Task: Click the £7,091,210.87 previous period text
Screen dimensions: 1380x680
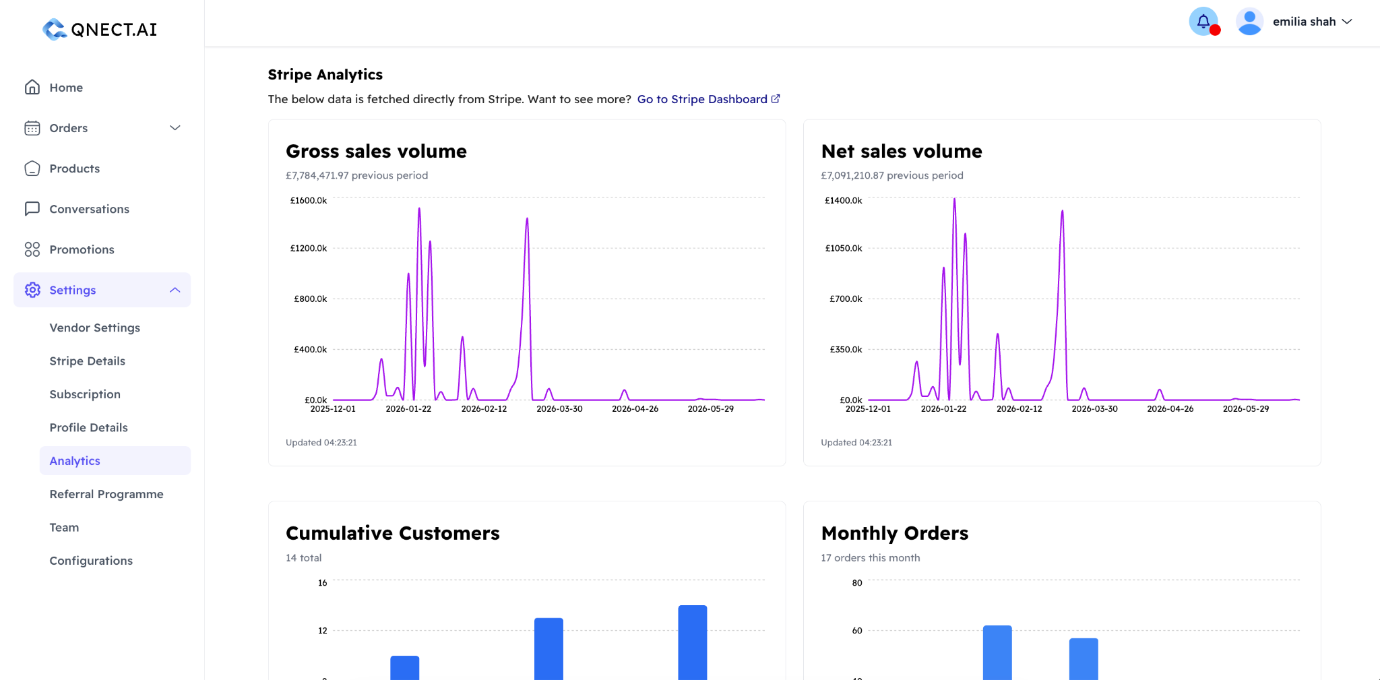Action: click(x=891, y=175)
